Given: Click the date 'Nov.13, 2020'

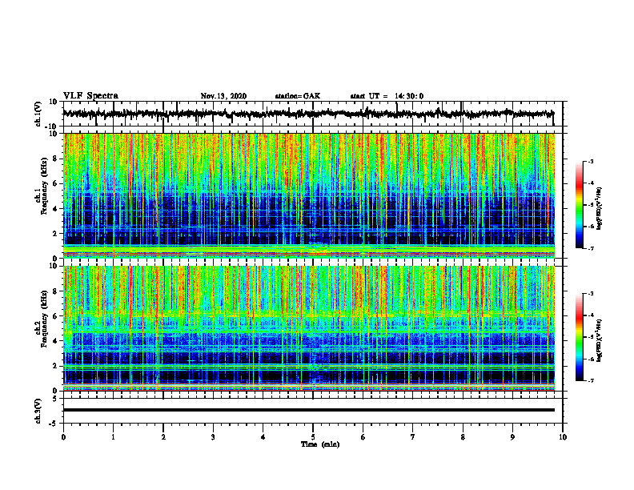Looking at the screenshot, I should [223, 96].
